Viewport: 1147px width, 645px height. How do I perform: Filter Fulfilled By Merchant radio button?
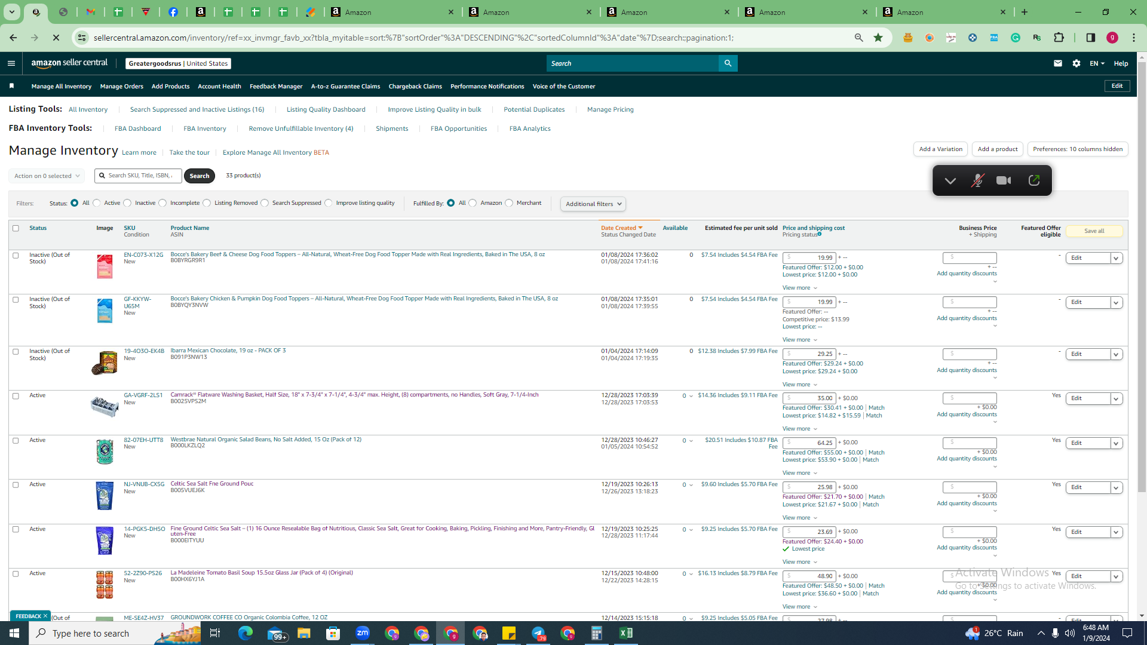[509, 203]
